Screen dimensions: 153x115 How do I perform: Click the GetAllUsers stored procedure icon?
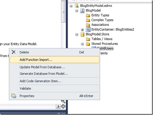tap(94, 49)
